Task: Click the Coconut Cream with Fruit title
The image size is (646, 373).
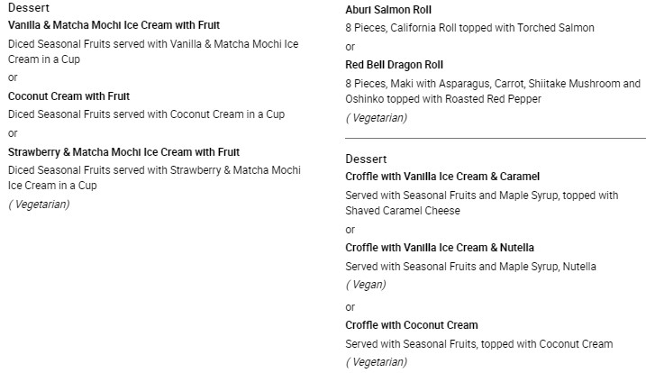Action: click(68, 96)
